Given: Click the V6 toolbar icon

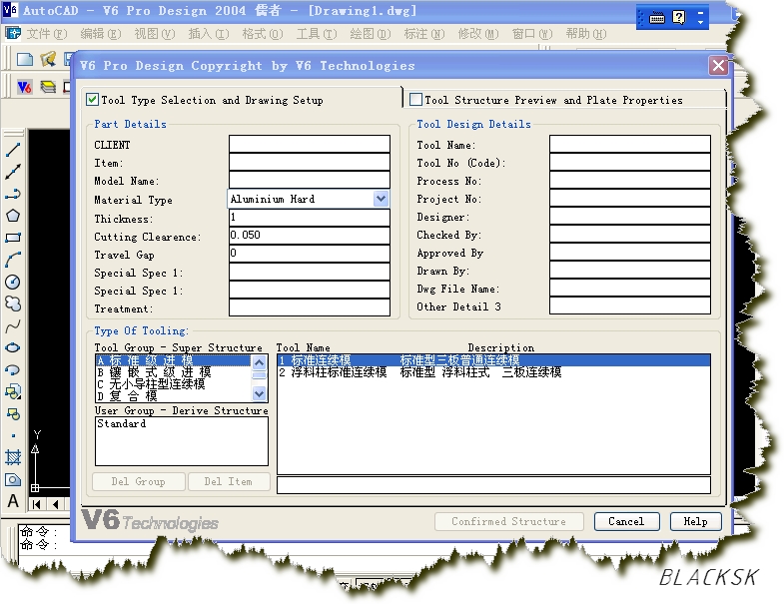Looking at the screenshot, I should (x=25, y=87).
